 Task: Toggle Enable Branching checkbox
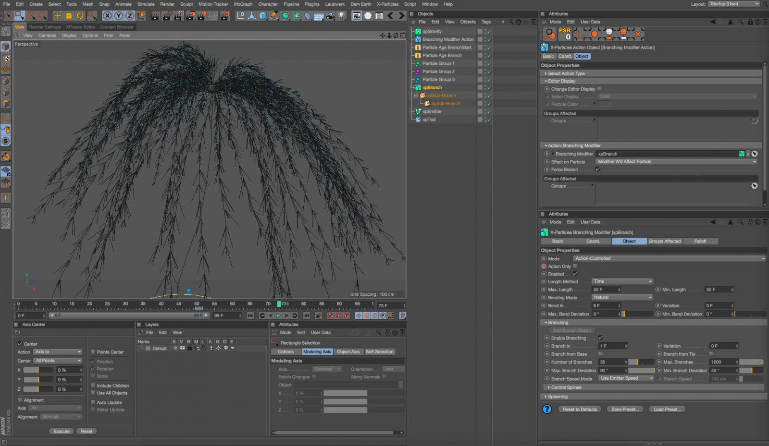point(600,338)
